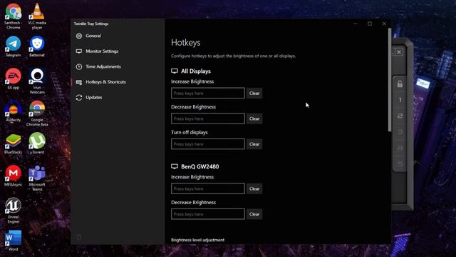Focus BenQ GW2480 Decrease Brightness hotkey field
The height and width of the screenshot is (257, 456).
click(208, 214)
